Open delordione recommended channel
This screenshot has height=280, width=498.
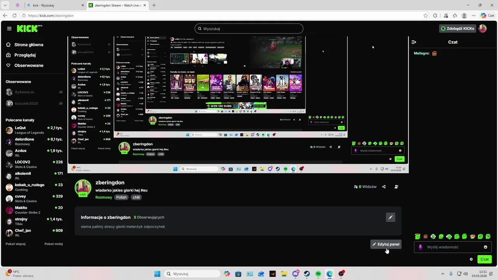(34, 141)
